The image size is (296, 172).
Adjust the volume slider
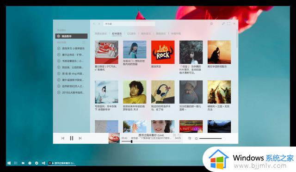coord(212,138)
